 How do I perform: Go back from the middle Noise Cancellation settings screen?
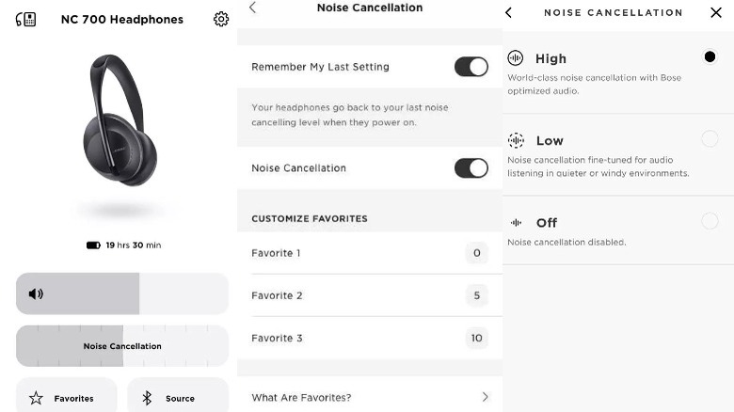[x=252, y=8]
